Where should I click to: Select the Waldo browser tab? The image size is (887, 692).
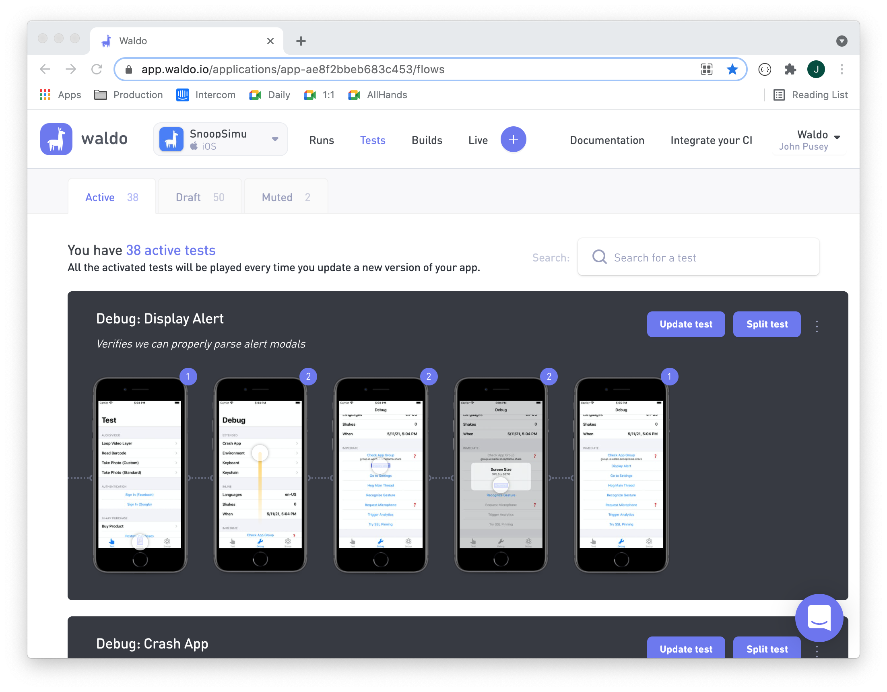pyautogui.click(x=186, y=41)
